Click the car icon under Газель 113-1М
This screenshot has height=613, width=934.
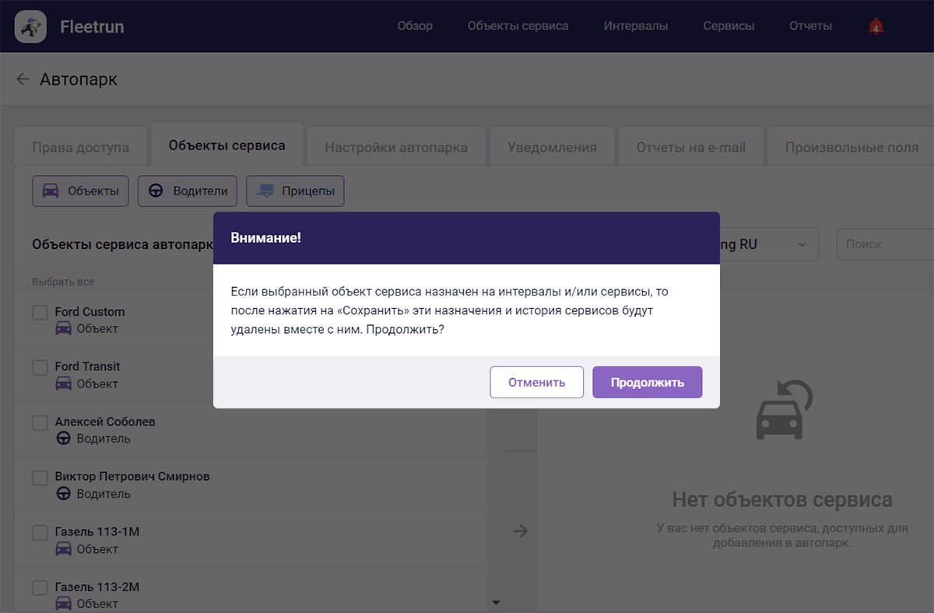(64, 549)
